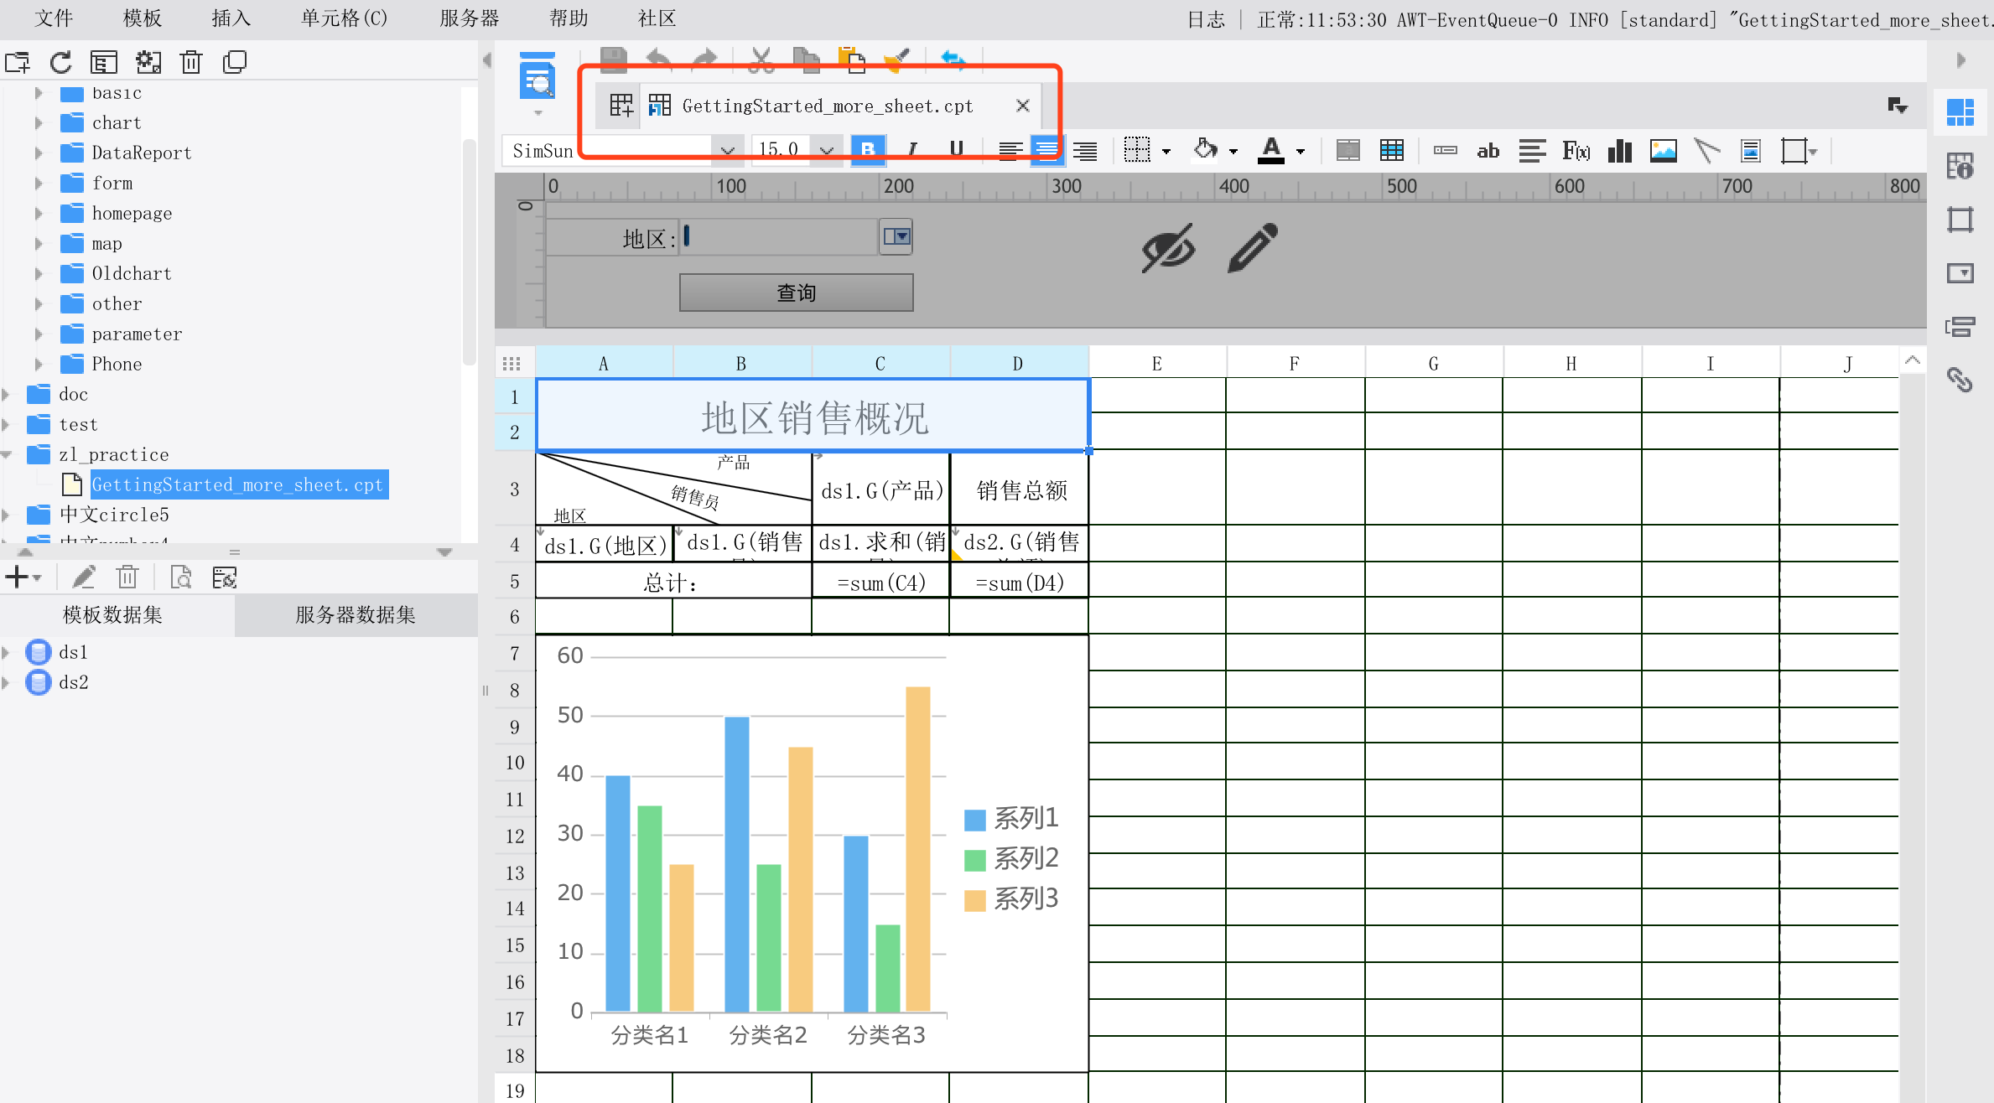This screenshot has width=1994, height=1103.
Task: Expand the ds1 dataset tree node
Action: [7, 652]
